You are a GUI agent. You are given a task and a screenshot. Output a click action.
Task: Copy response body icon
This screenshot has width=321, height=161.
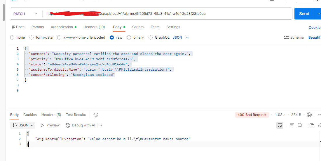tap(312, 125)
